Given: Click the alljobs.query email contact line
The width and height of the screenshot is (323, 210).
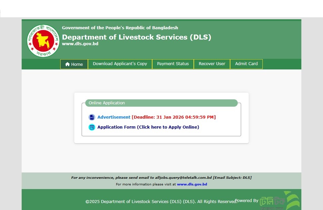Looking at the screenshot, I should pos(161,178).
